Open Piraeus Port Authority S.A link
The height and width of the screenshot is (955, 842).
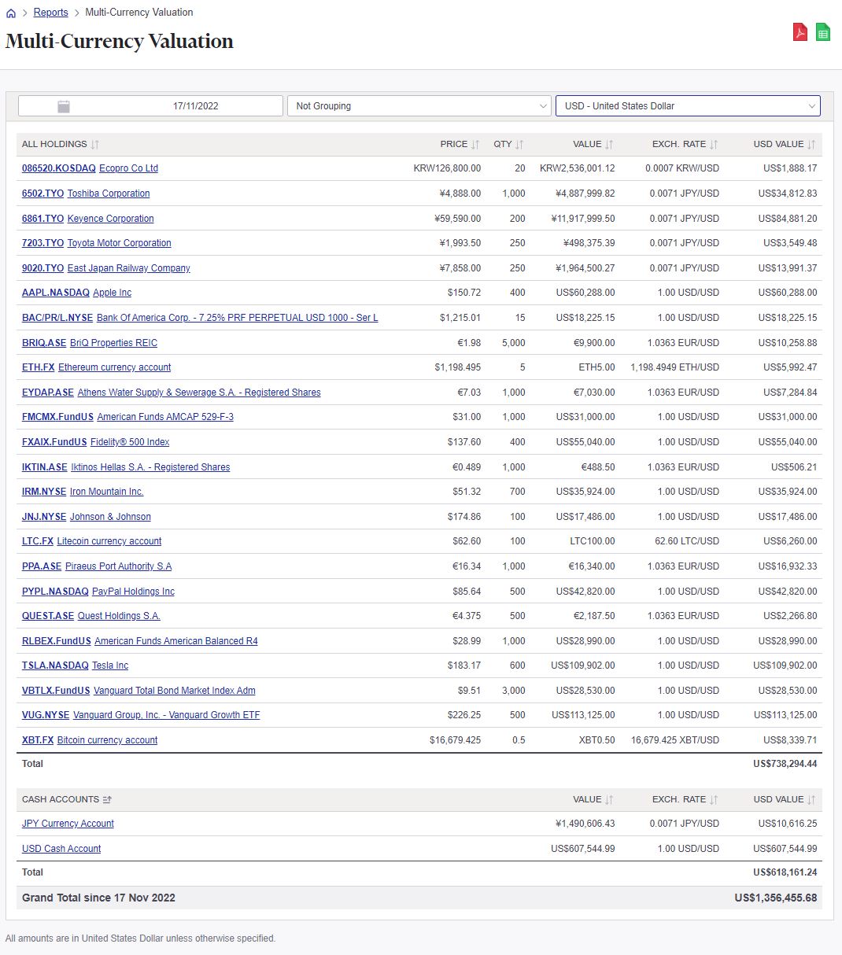click(118, 566)
